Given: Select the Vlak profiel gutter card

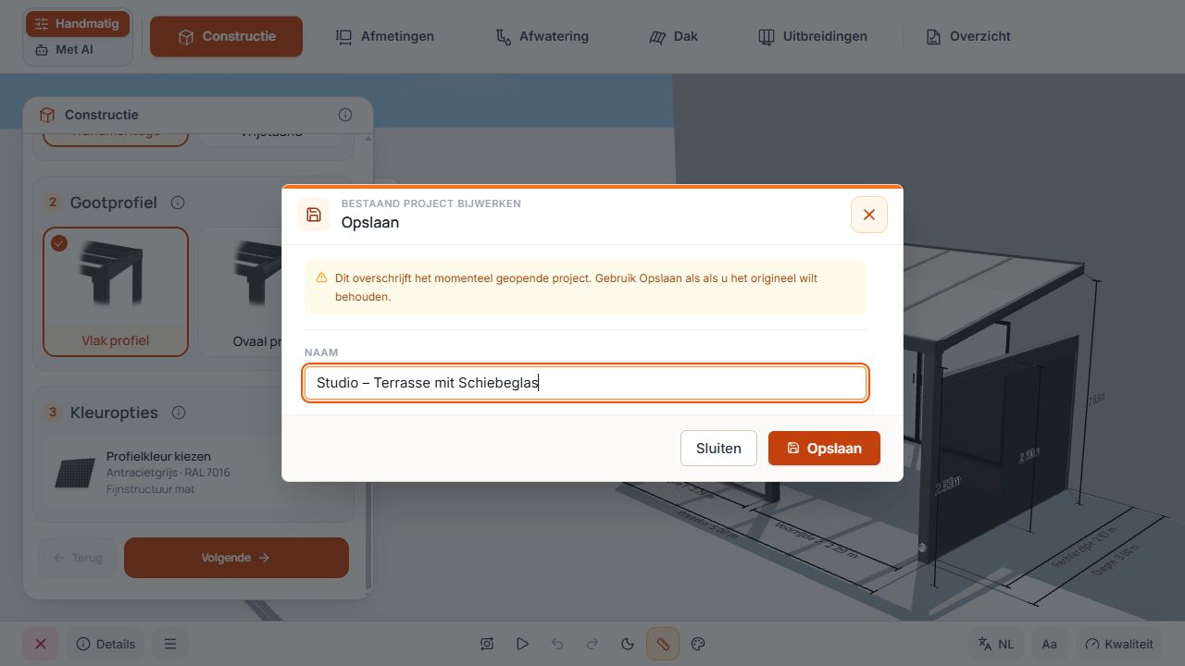Looking at the screenshot, I should click(x=116, y=292).
